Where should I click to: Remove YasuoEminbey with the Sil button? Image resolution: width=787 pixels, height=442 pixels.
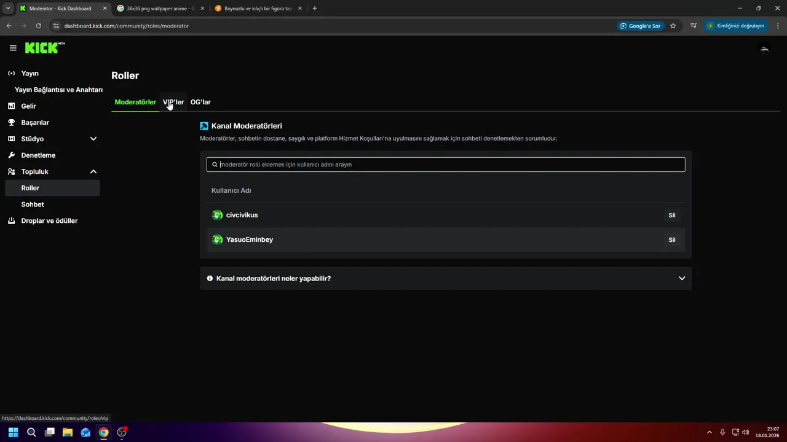pyautogui.click(x=672, y=240)
